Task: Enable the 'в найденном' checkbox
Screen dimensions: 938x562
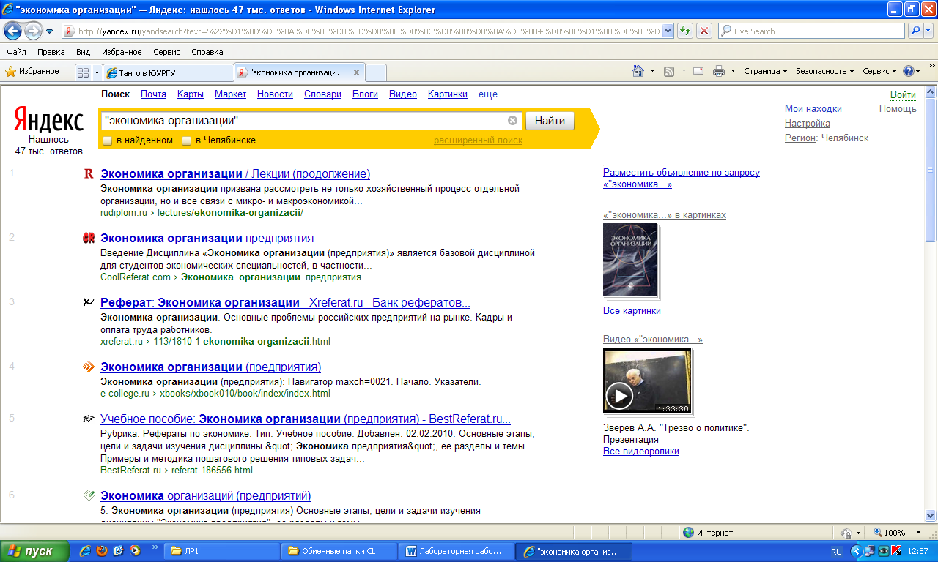Action: [x=107, y=140]
